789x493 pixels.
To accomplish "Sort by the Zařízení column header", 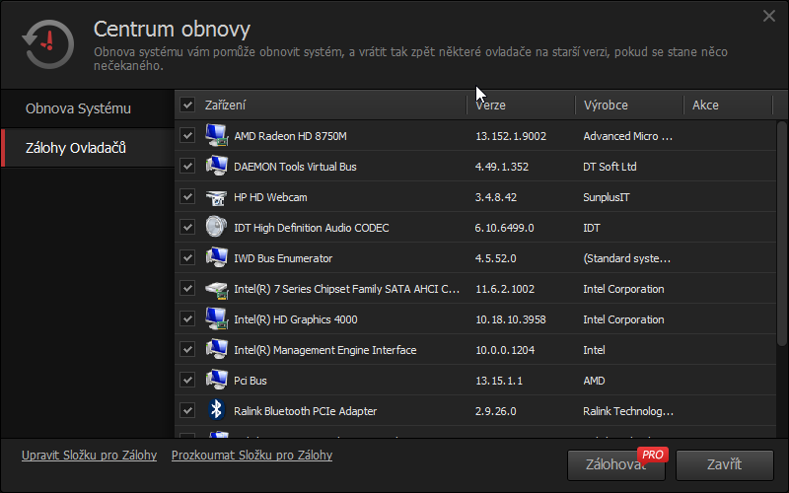I will 332,106.
